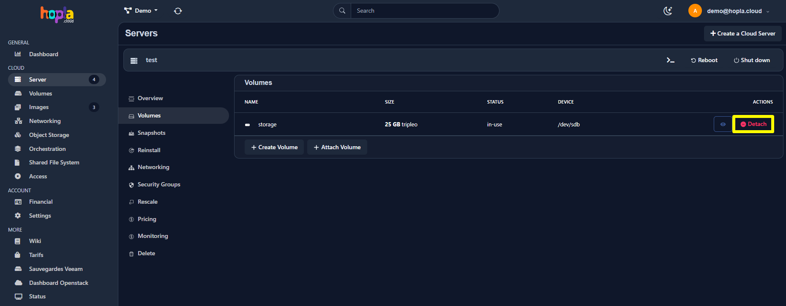Image resolution: width=786 pixels, height=306 pixels.
Task: Open the Security Groups tab
Action: [x=159, y=184]
